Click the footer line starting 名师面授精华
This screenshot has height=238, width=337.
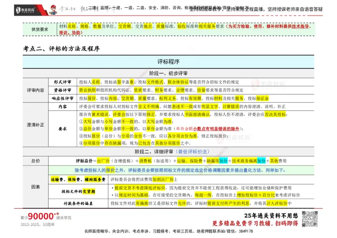click(x=168, y=231)
